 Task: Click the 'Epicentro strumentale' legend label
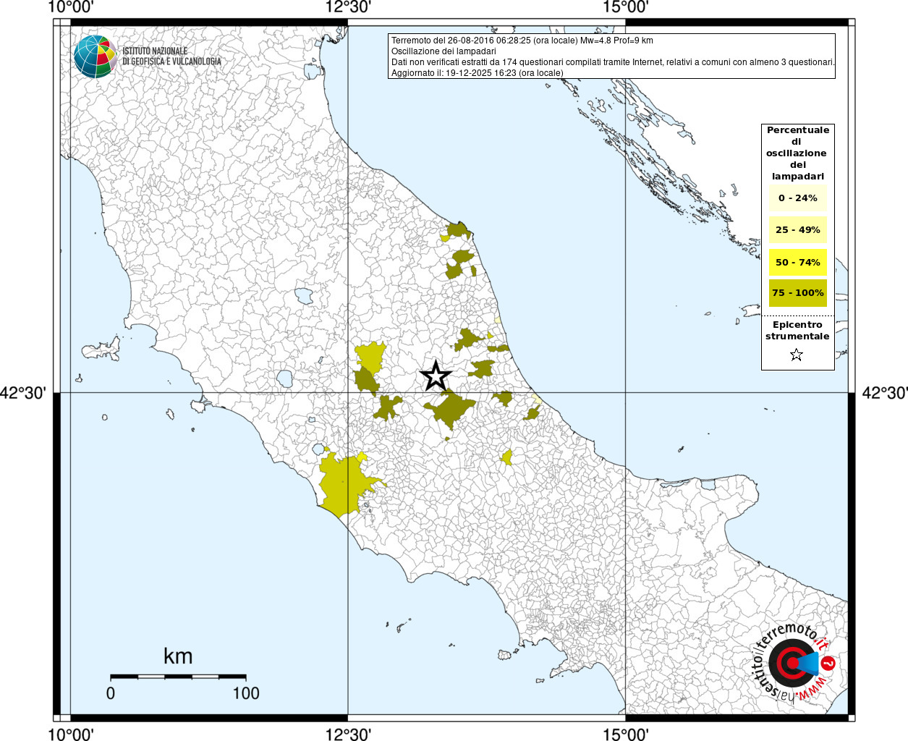coord(797,331)
